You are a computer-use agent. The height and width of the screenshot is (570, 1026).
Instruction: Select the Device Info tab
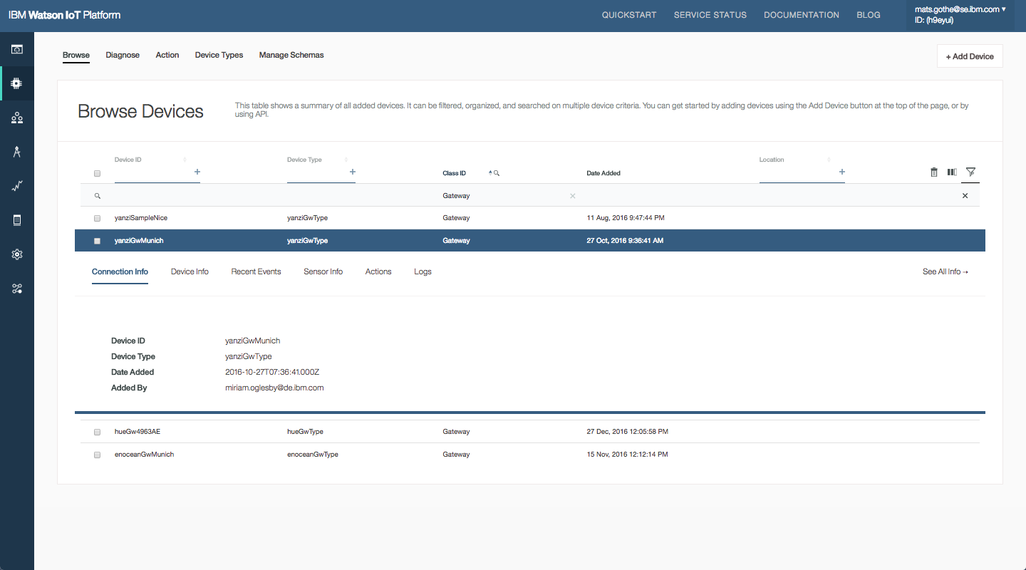click(190, 271)
